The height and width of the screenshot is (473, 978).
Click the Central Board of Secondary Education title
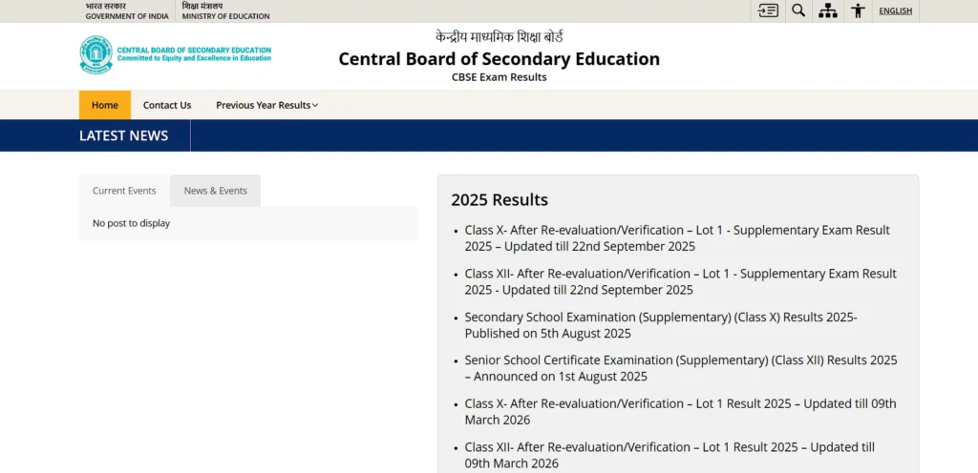[499, 59]
